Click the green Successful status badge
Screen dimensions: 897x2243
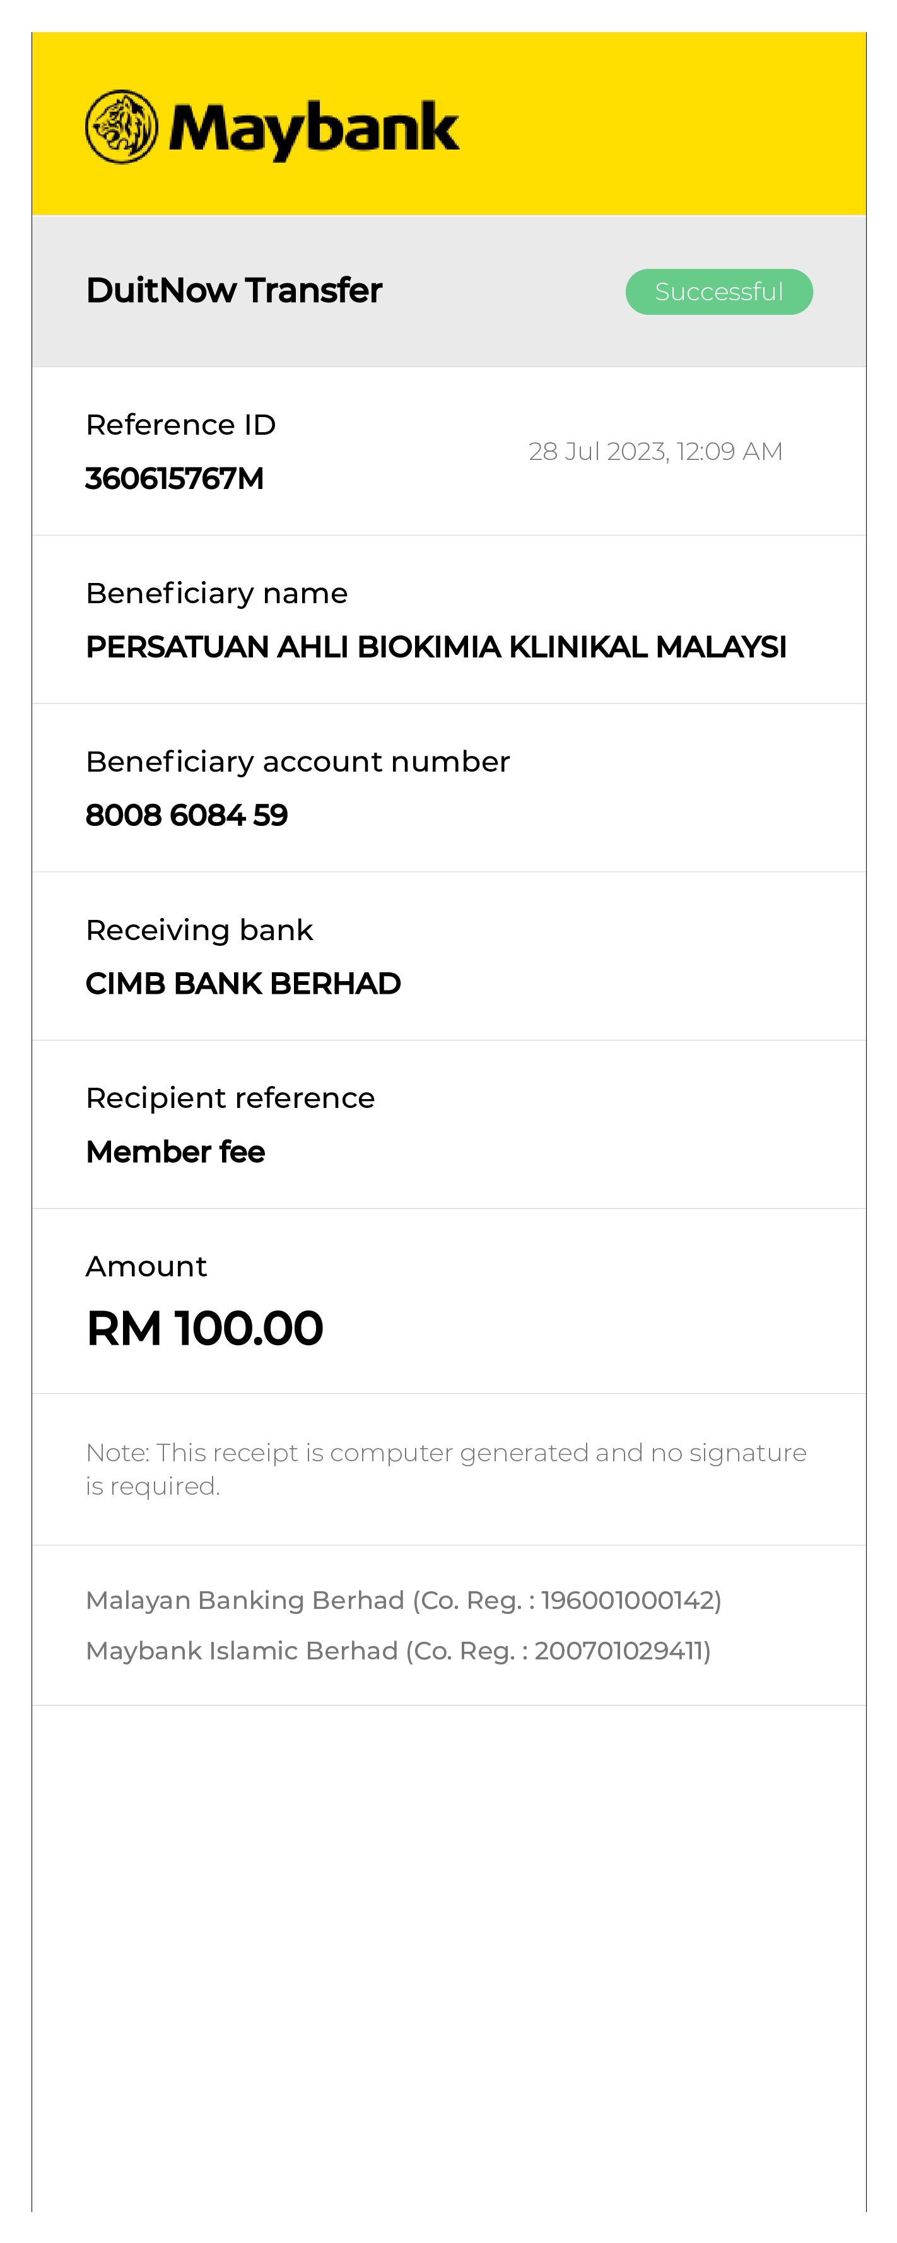point(718,291)
